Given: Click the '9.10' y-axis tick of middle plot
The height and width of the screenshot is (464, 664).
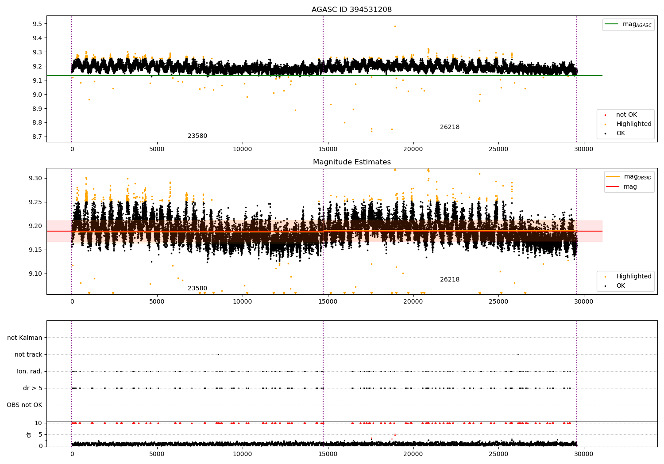Looking at the screenshot, I should (x=35, y=274).
